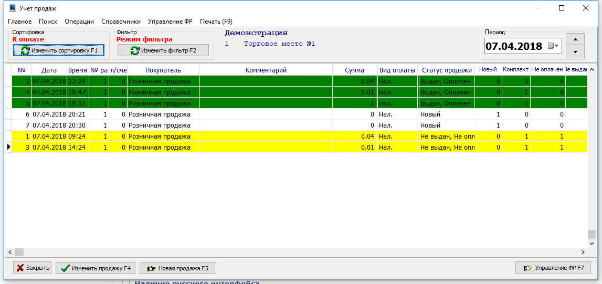The width and height of the screenshot is (602, 284).
Task: Click the refresh icon on Изменить сортировку F1
Action: pos(25,50)
